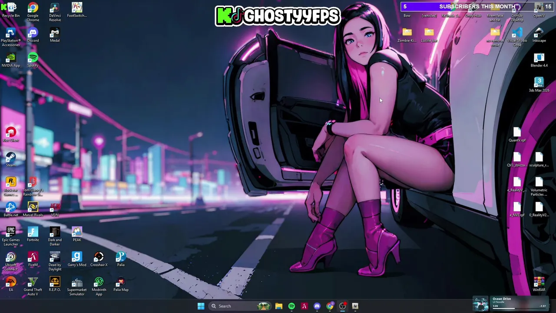The height and width of the screenshot is (313, 556).
Task: Select the PEAK desktop icon
Action: tap(77, 234)
